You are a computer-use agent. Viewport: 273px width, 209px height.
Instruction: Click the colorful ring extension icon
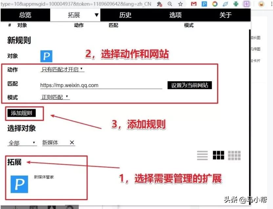(215, 4)
